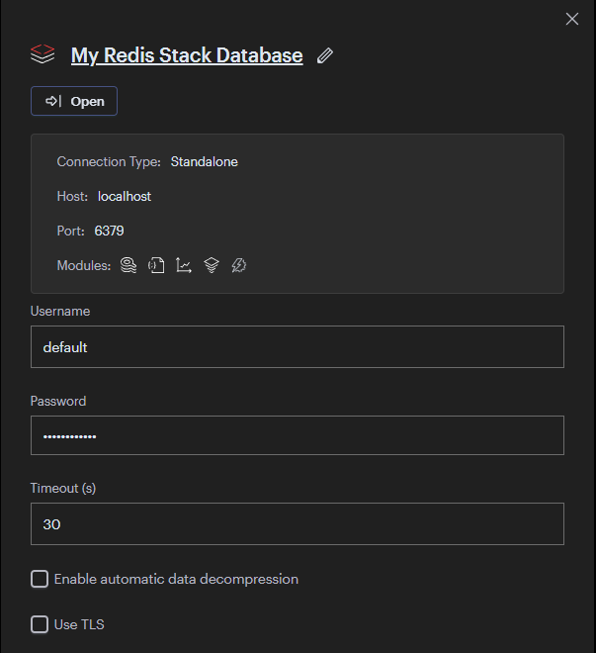Screen dimensions: 596x653
Task: Click the Redis Stack logo icon
Action: click(43, 54)
